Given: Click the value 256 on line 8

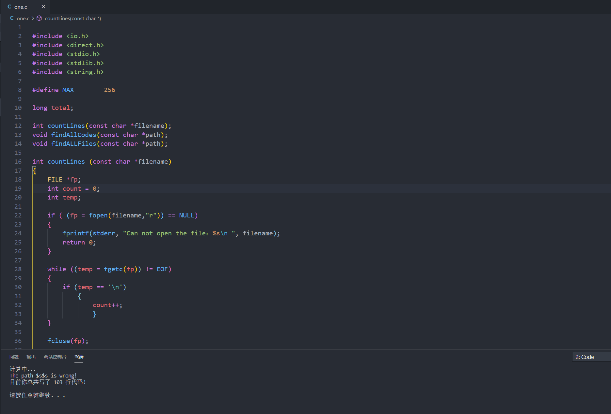Looking at the screenshot, I should coord(110,90).
